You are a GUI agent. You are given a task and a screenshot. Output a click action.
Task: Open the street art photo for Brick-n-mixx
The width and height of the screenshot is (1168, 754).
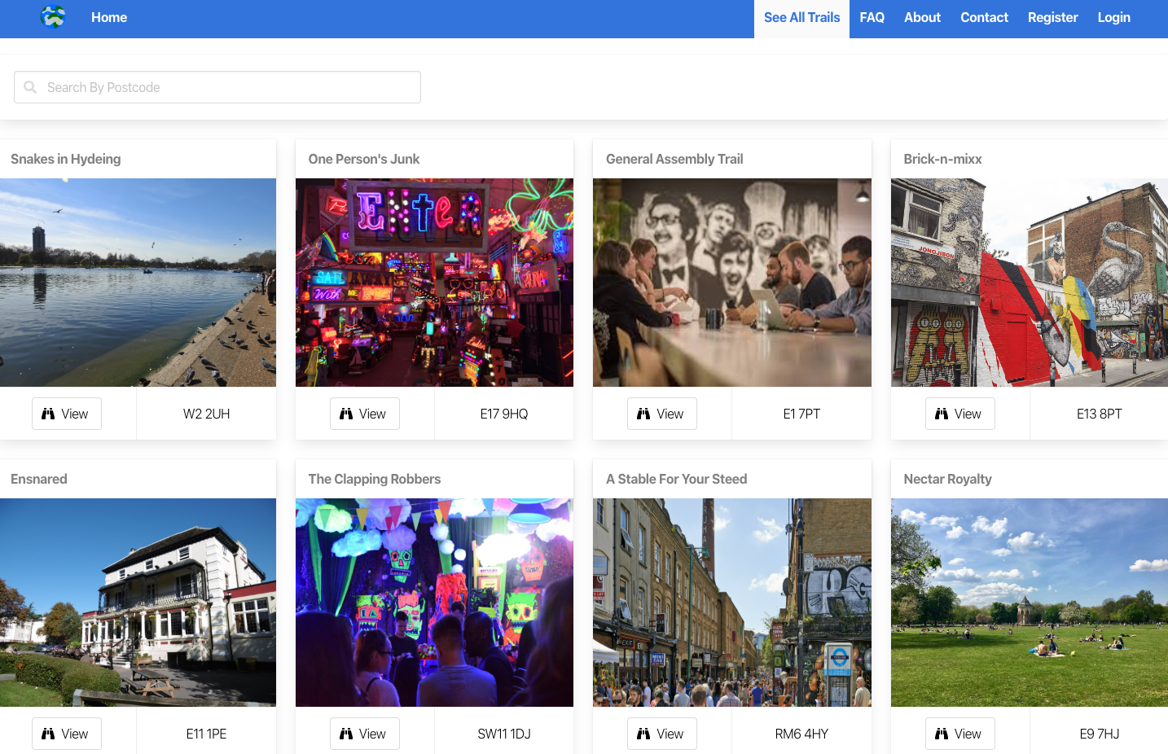[1030, 283]
